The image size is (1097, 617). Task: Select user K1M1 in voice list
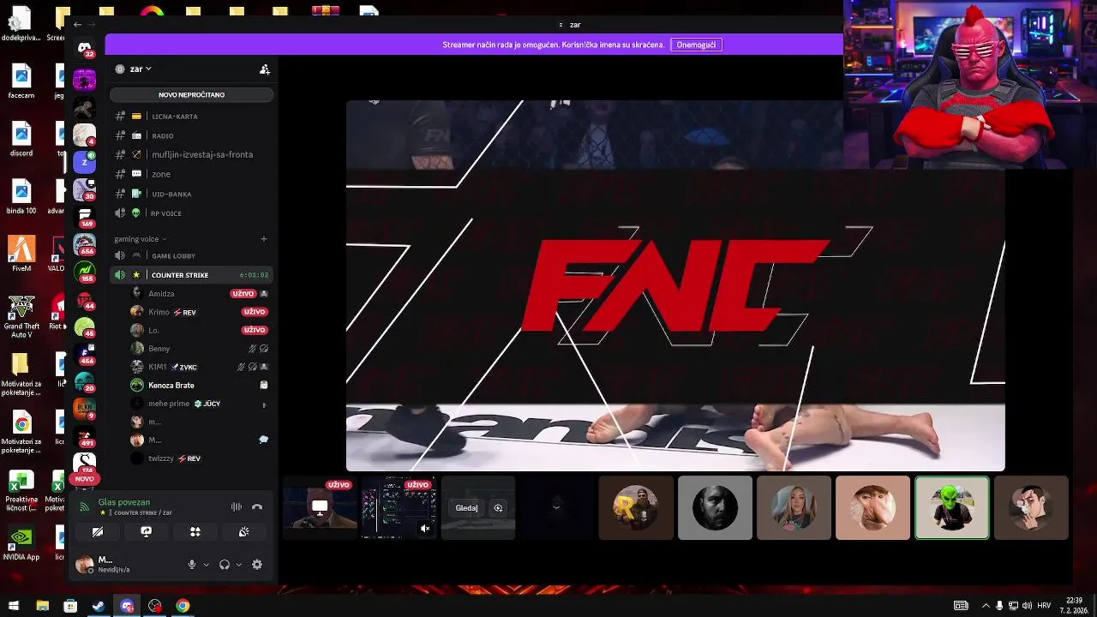[x=201, y=367]
